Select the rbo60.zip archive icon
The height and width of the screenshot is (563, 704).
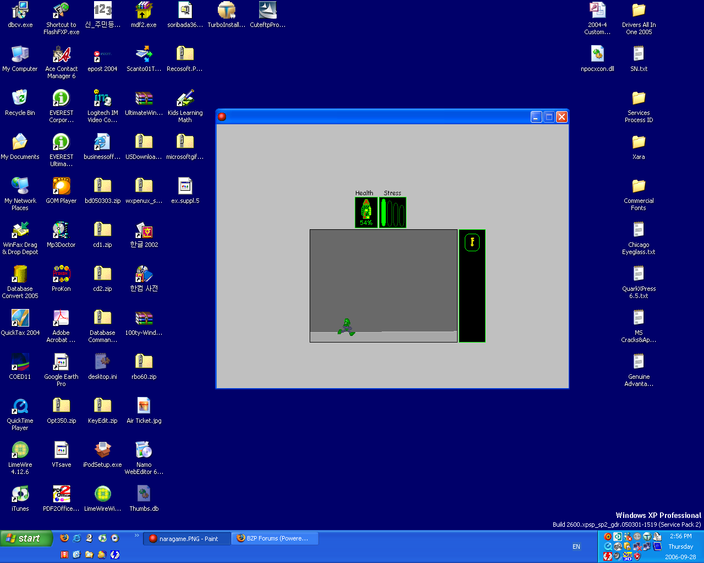tap(144, 367)
